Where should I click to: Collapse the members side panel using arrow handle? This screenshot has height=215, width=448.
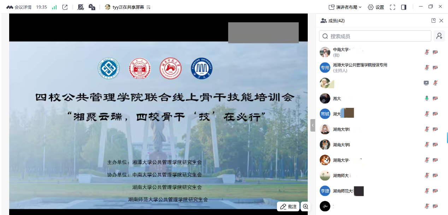coord(313,125)
